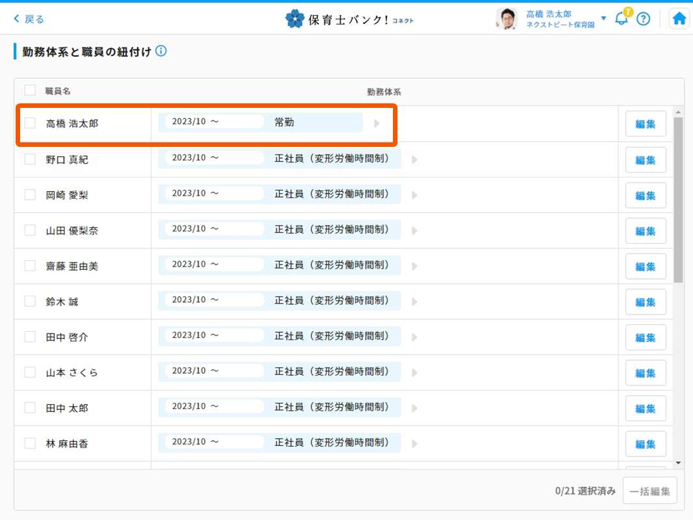Screen dimensions: 693x520
Task: Click the home icon button
Action: point(679,19)
